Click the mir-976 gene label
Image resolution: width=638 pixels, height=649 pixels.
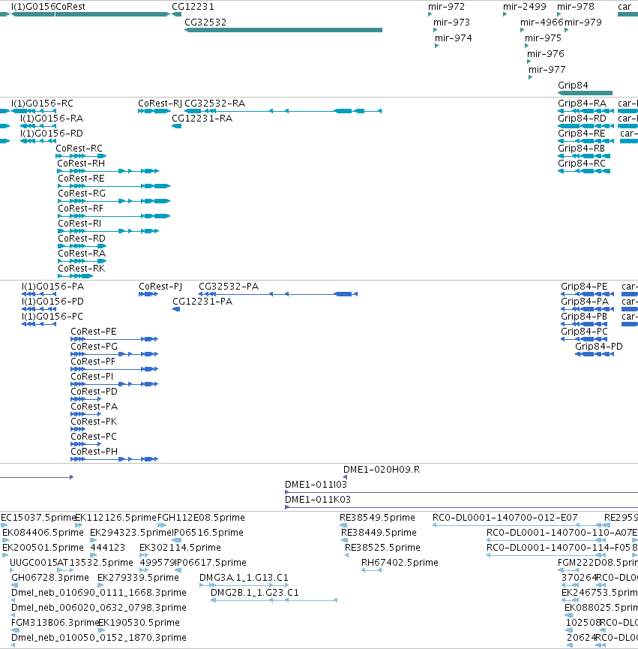click(x=545, y=54)
